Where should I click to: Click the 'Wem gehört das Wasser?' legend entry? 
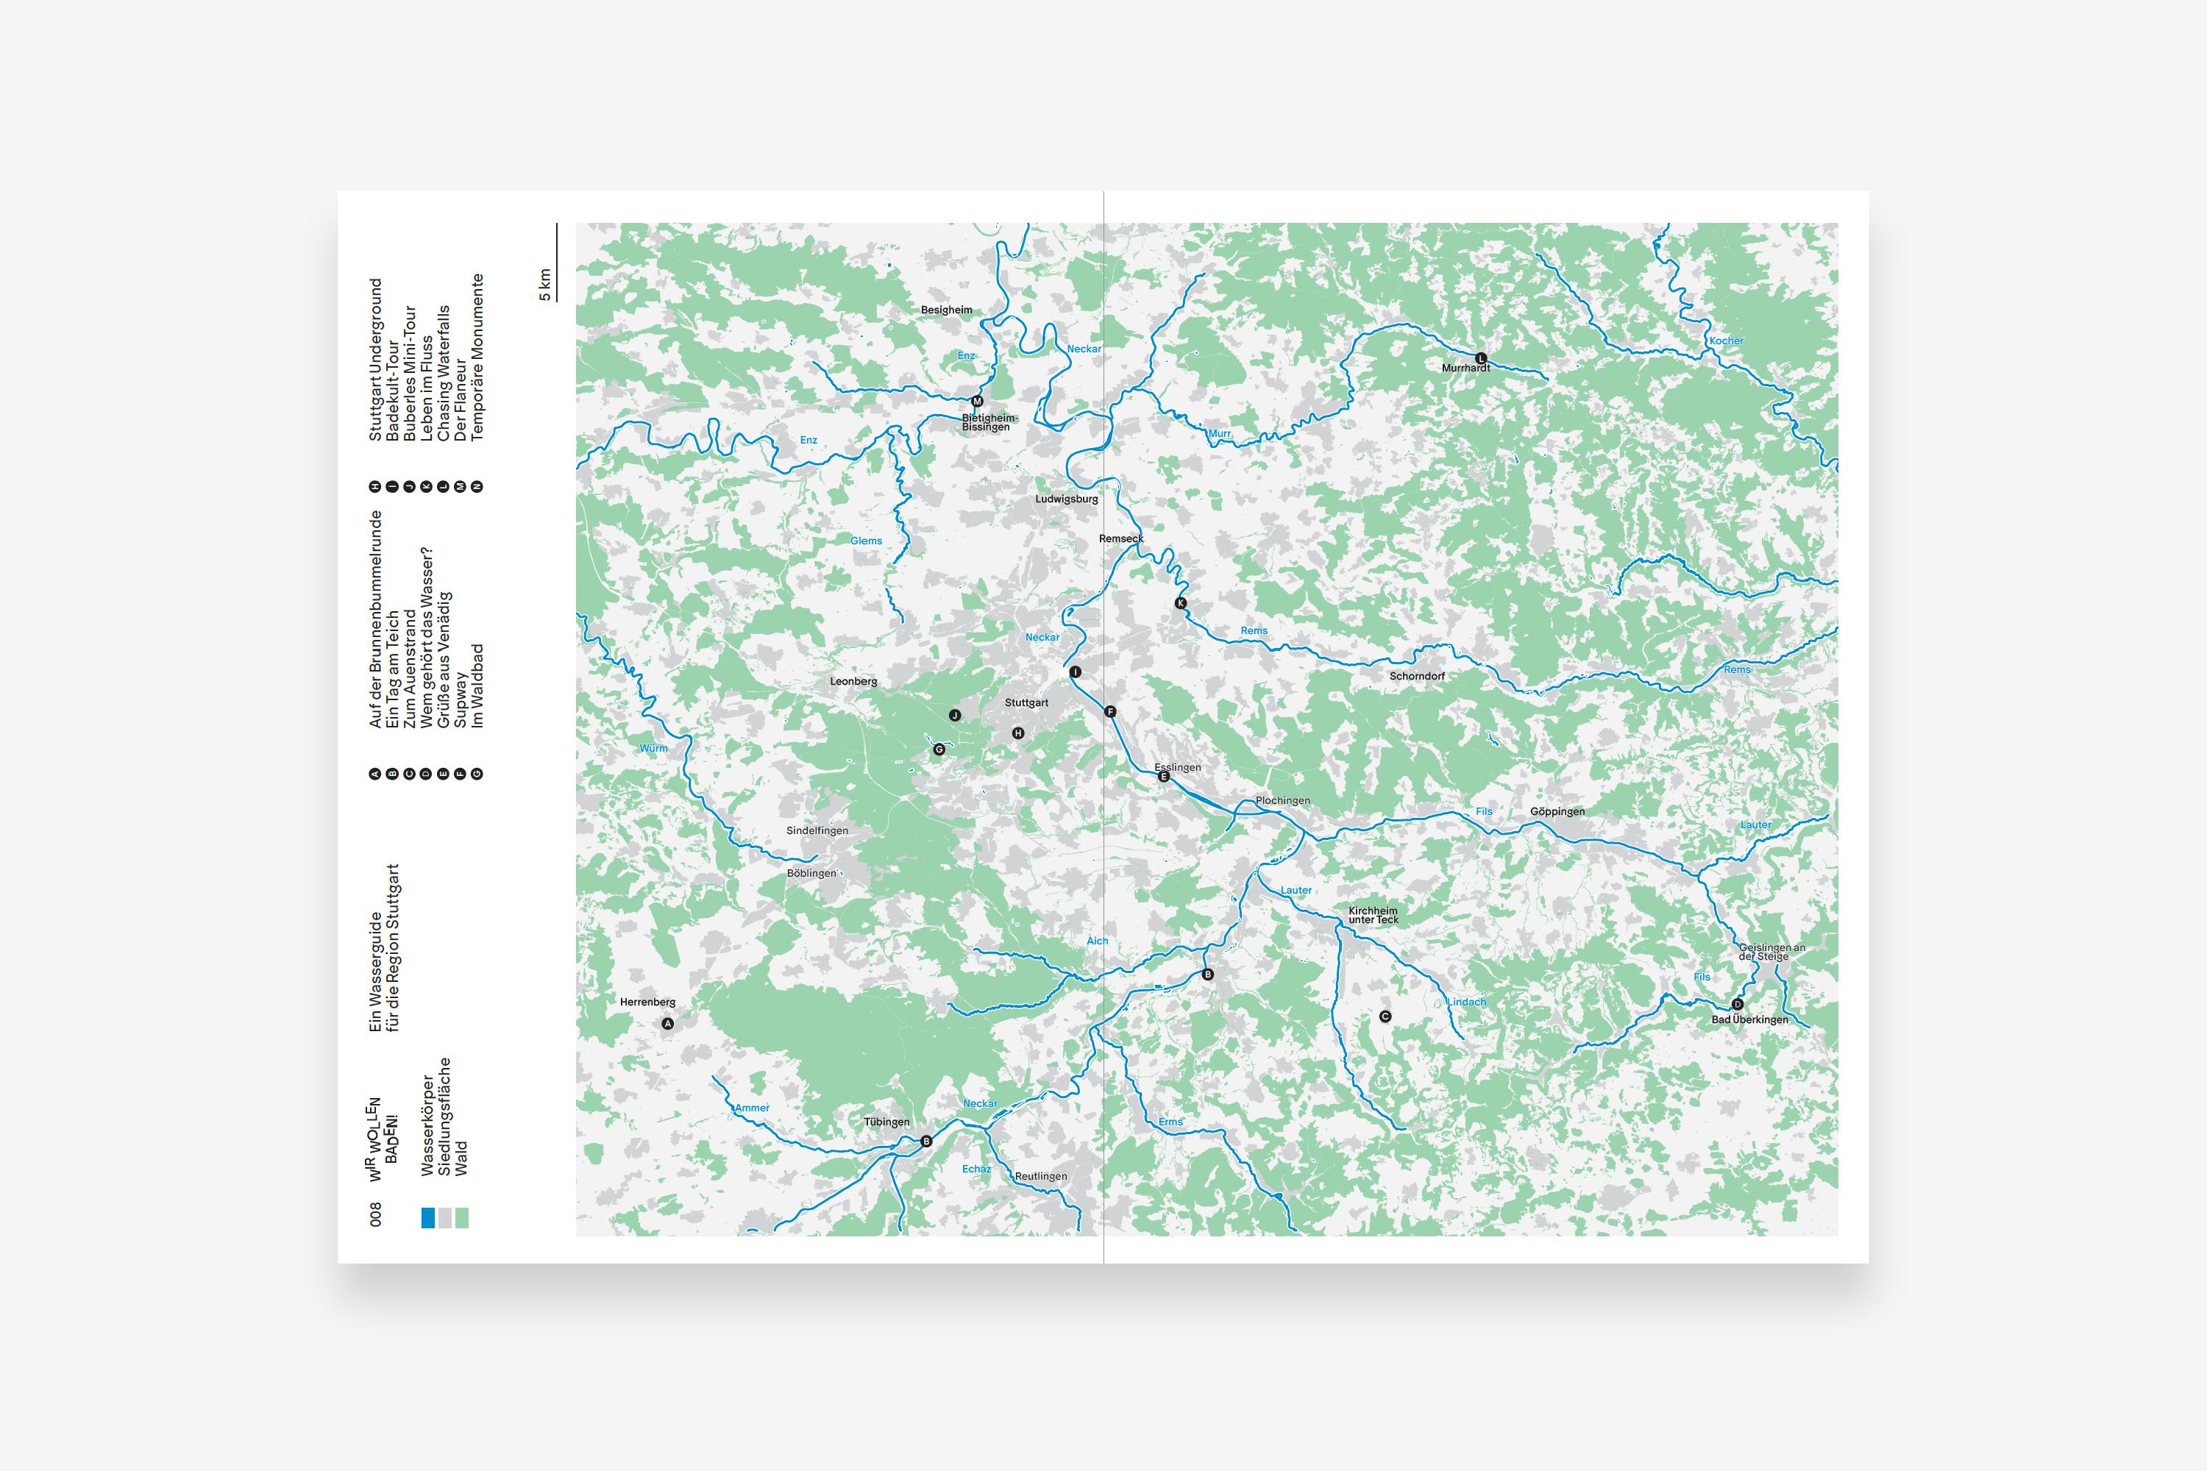coord(427,638)
